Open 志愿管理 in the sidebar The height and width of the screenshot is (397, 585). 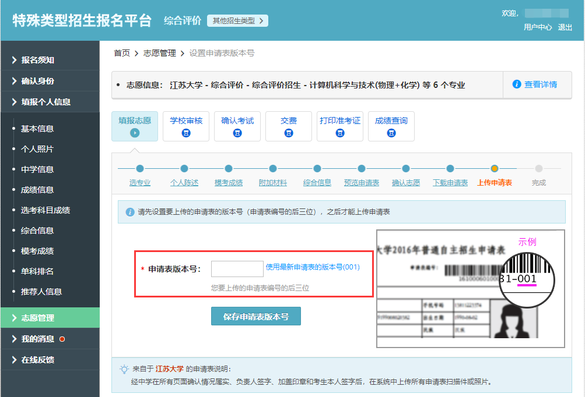(x=37, y=318)
